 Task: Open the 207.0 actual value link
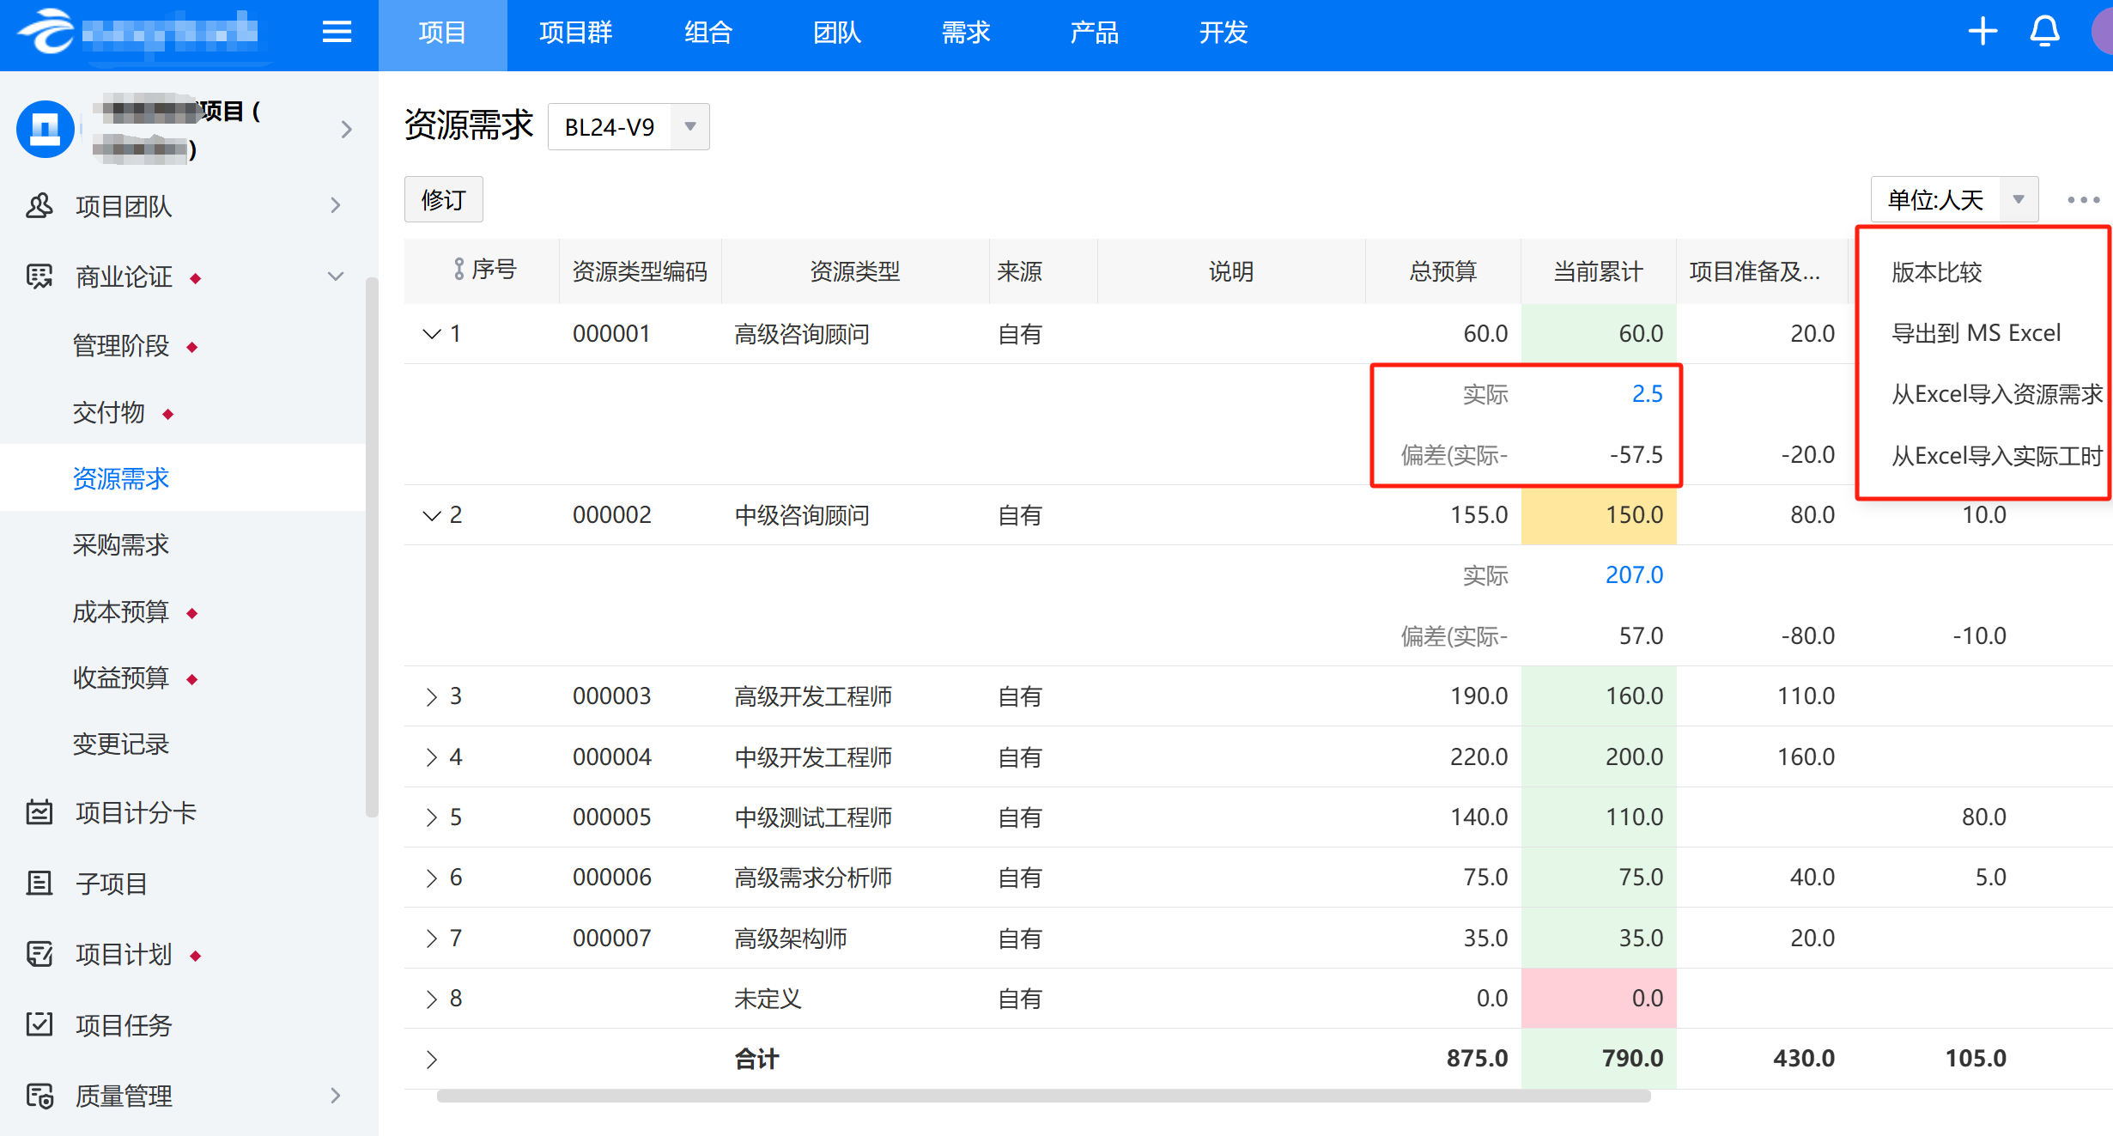[1634, 575]
